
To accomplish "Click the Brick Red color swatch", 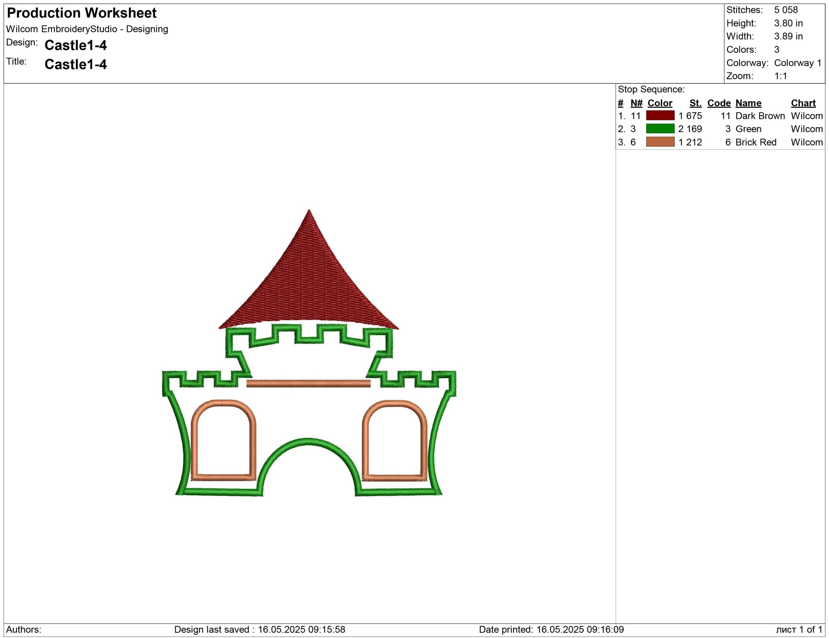I will pyautogui.click(x=660, y=142).
